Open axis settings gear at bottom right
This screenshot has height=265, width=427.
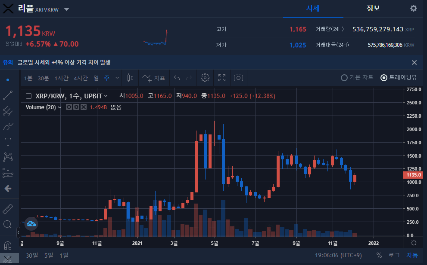click(414, 243)
